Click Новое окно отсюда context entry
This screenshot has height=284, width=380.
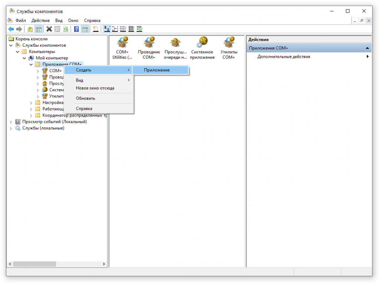(x=95, y=88)
